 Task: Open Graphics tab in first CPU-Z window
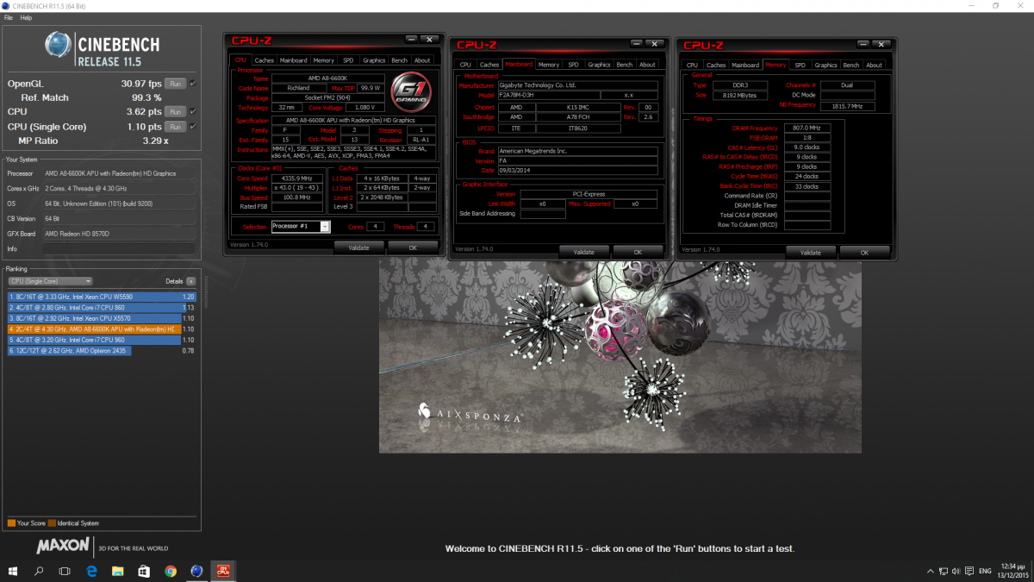tap(374, 60)
